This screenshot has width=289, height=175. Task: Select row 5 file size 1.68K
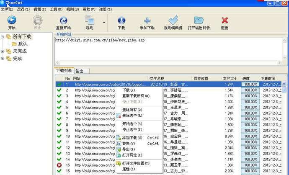(229, 108)
